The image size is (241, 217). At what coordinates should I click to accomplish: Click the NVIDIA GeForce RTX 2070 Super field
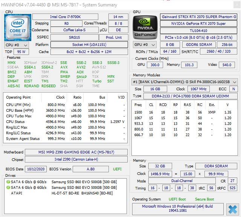[198, 24]
